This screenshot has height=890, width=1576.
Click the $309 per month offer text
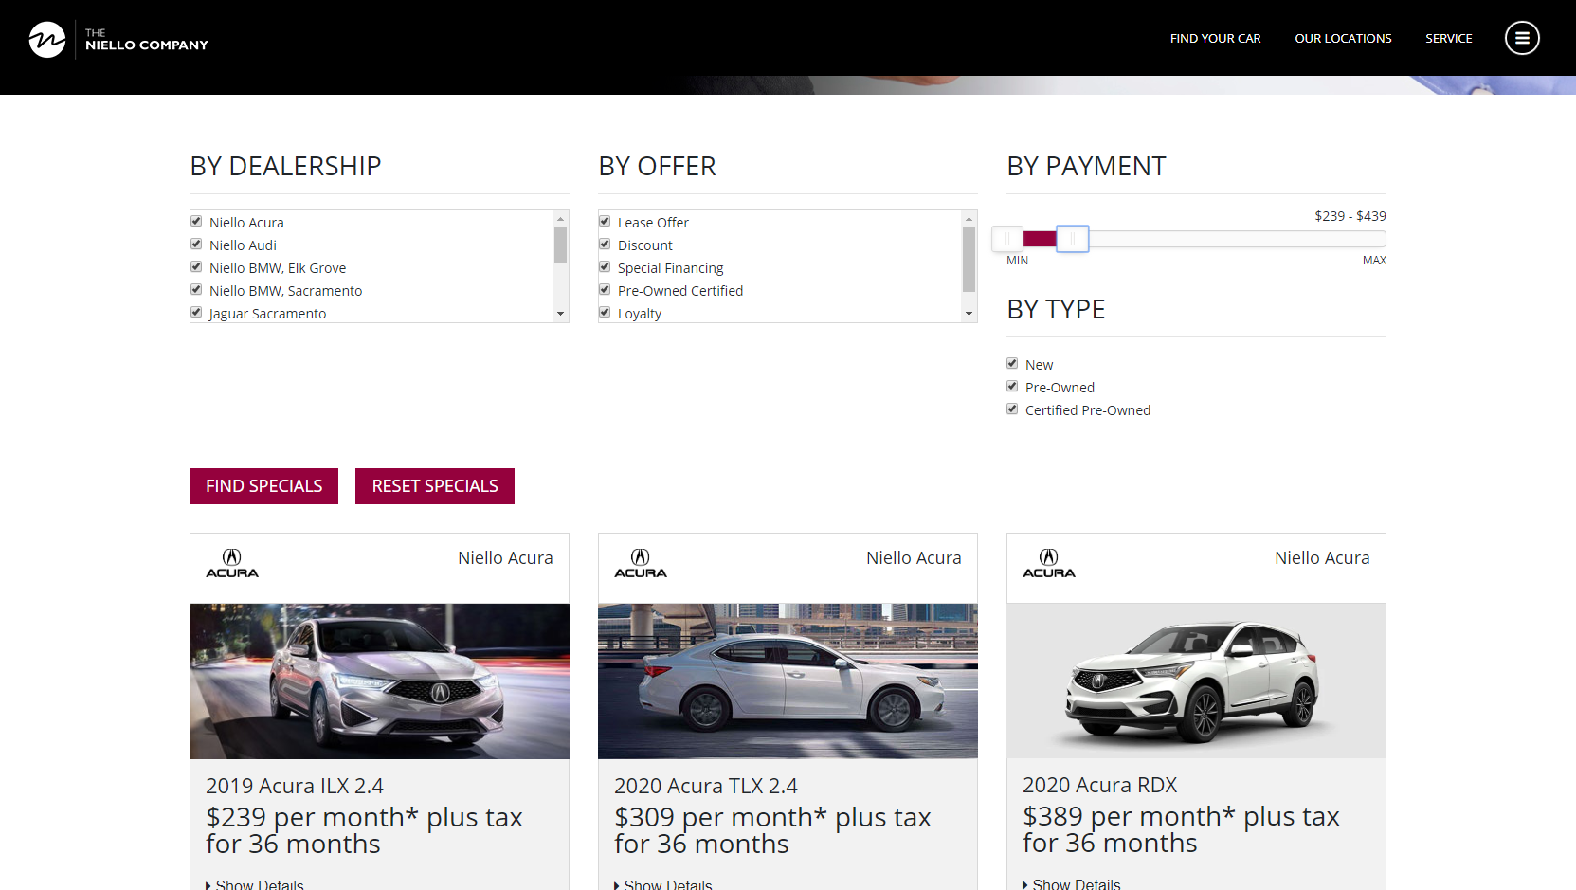tap(772, 830)
